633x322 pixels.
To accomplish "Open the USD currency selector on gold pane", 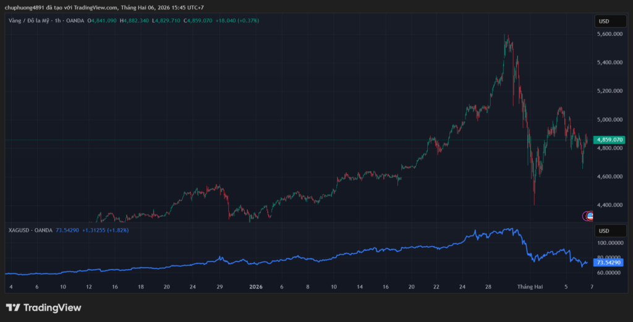I will coord(604,22).
